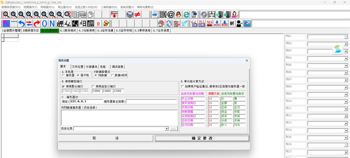Switch to the 文件位置 tab
Screen dimensions: 350x158
(x=78, y=67)
